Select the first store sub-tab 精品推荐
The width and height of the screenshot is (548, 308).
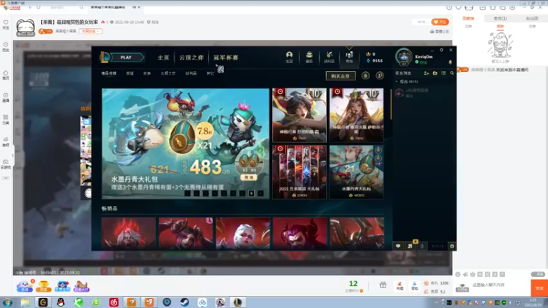point(109,73)
